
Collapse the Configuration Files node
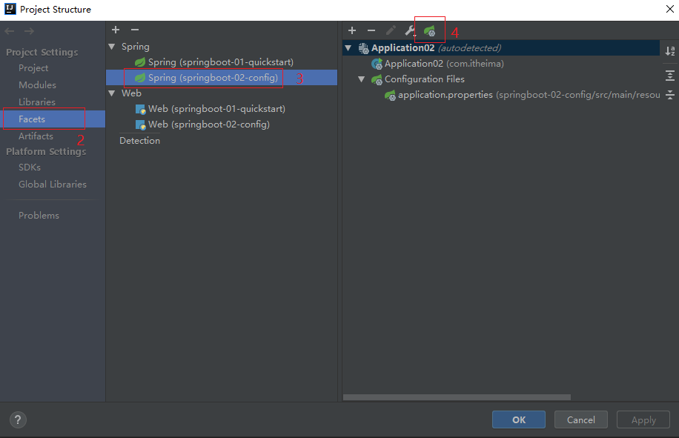pyautogui.click(x=362, y=79)
